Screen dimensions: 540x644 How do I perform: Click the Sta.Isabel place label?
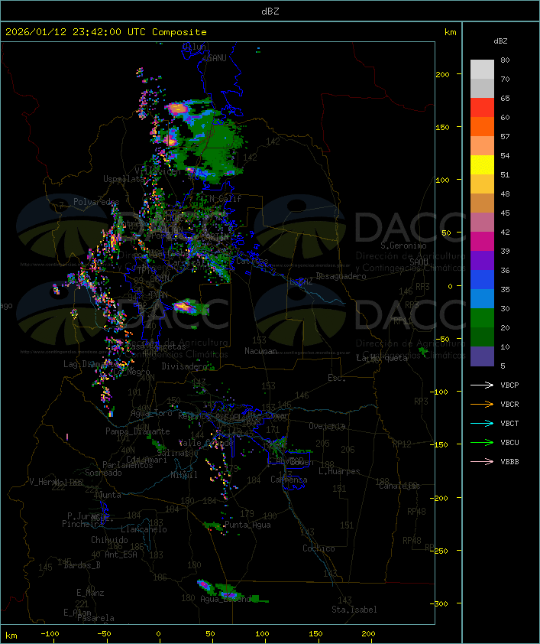pos(354,610)
